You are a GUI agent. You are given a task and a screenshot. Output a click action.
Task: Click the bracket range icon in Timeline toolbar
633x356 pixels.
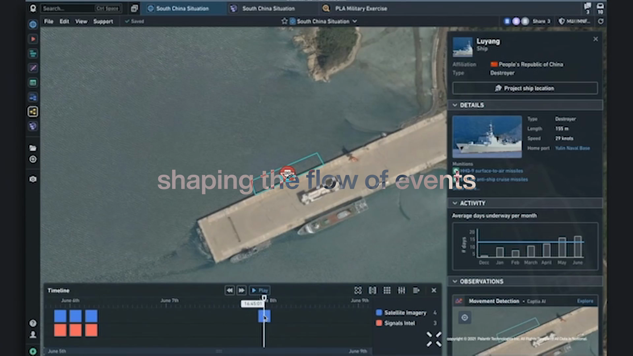[x=373, y=290]
